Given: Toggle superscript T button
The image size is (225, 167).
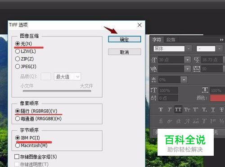Looking at the screenshot, I should (195, 109).
